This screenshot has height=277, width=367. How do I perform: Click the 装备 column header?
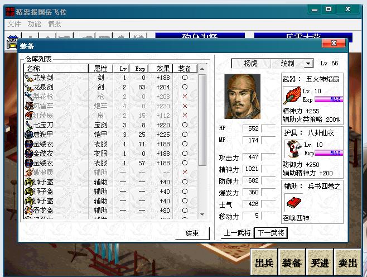(185, 69)
